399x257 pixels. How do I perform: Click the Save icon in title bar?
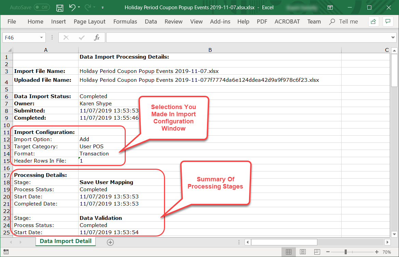(x=60, y=7)
